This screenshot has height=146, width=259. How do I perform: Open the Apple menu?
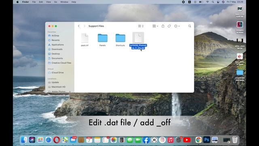17,2
